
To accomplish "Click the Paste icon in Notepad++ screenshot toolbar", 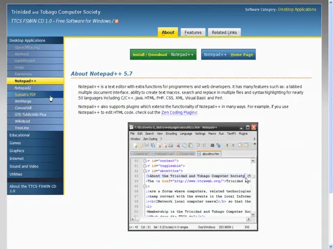I will [x=190, y=145].
